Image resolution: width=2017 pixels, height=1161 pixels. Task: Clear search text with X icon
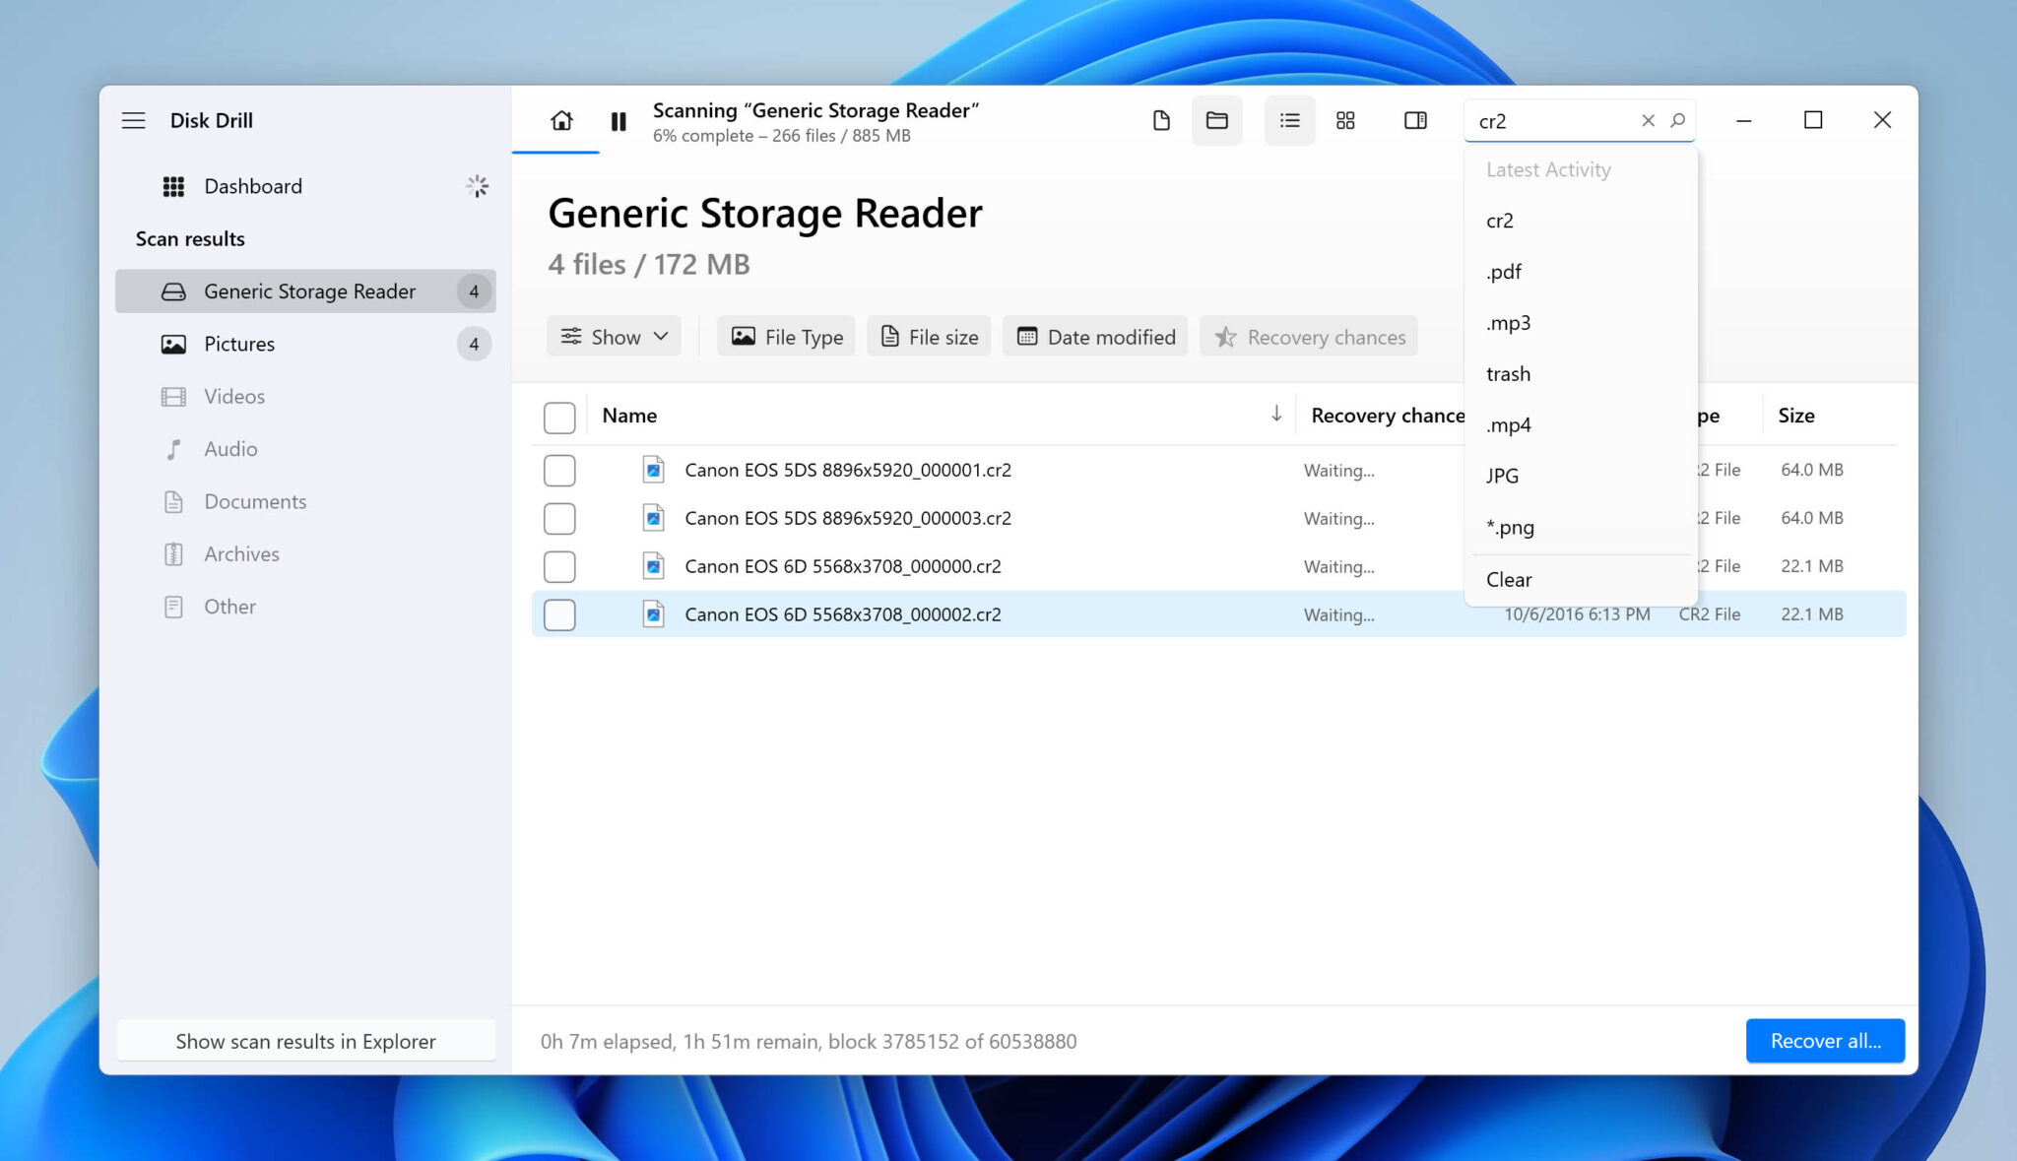(1648, 120)
